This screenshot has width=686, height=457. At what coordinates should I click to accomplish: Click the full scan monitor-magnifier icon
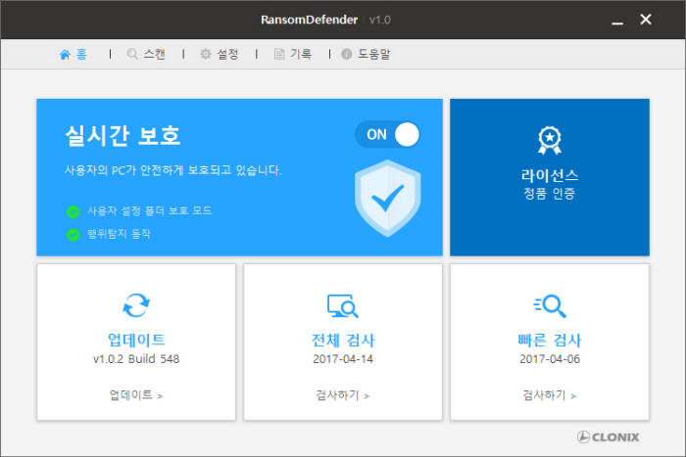tap(343, 306)
